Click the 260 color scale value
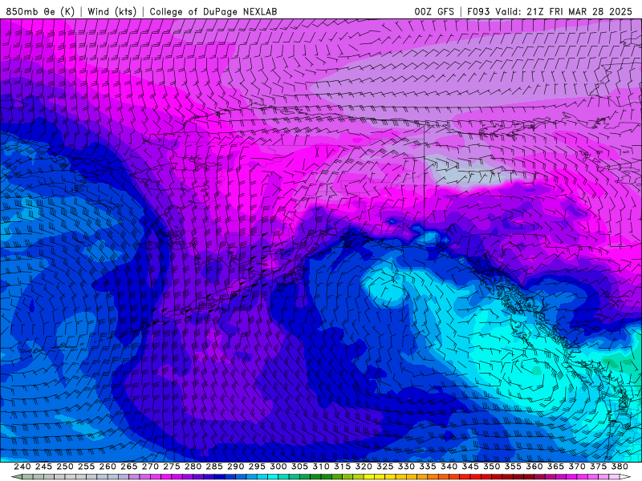The width and height of the screenshot is (642, 481). click(x=108, y=467)
